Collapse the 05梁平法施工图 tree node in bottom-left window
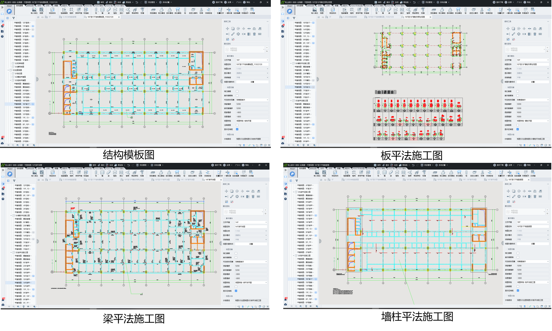Screen dimensions: 552x331 pyautogui.click(x=11, y=252)
